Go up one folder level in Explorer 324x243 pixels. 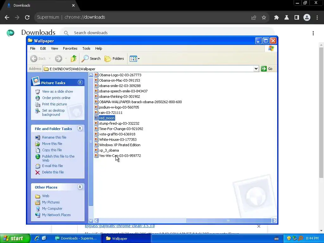73,59
